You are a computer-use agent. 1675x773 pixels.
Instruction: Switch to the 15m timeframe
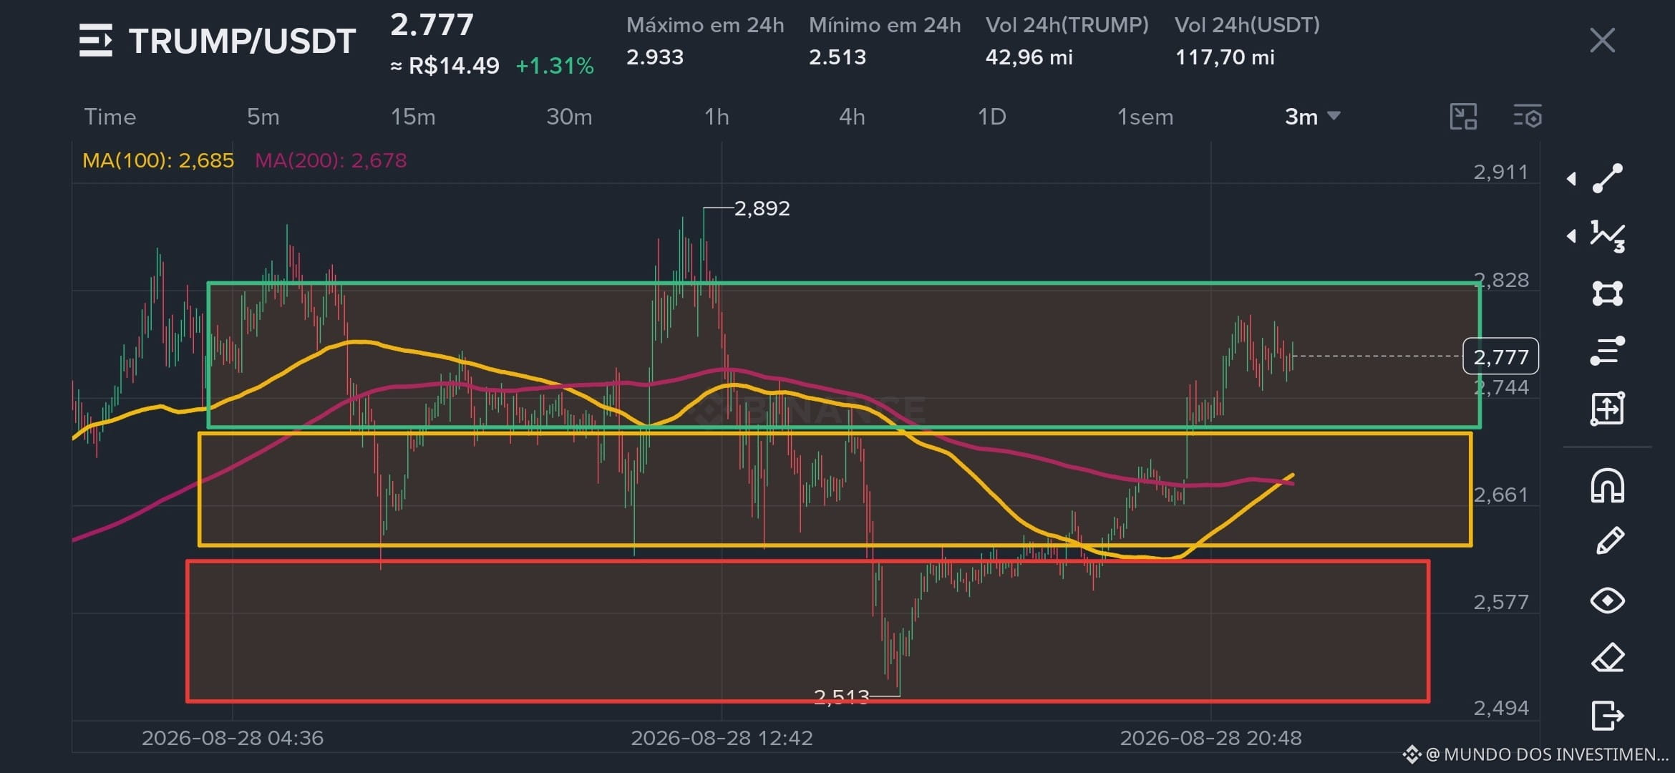point(413,117)
